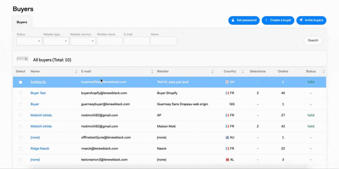Click orders value 40
The height and width of the screenshot is (169, 339).
pos(283,93)
